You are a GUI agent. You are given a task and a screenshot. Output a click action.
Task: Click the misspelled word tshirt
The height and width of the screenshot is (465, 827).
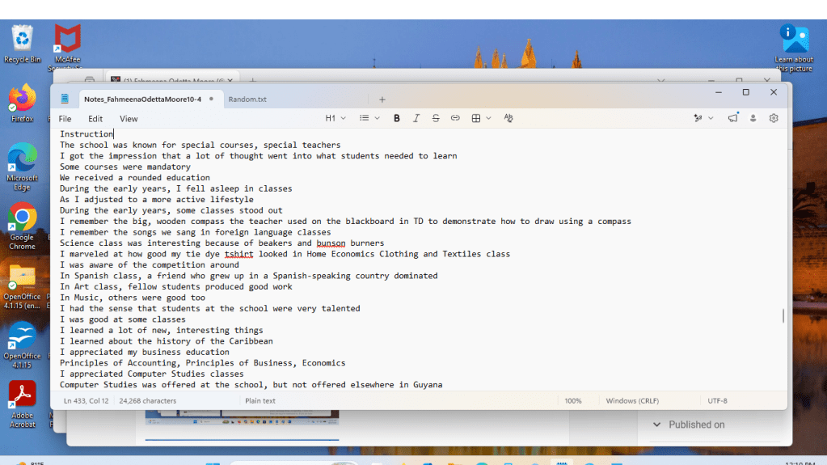239,254
